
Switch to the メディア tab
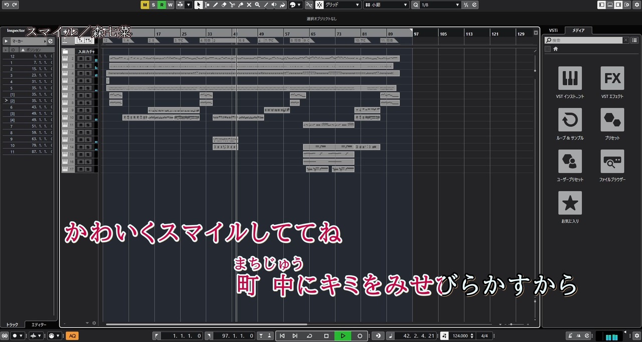[x=578, y=30]
